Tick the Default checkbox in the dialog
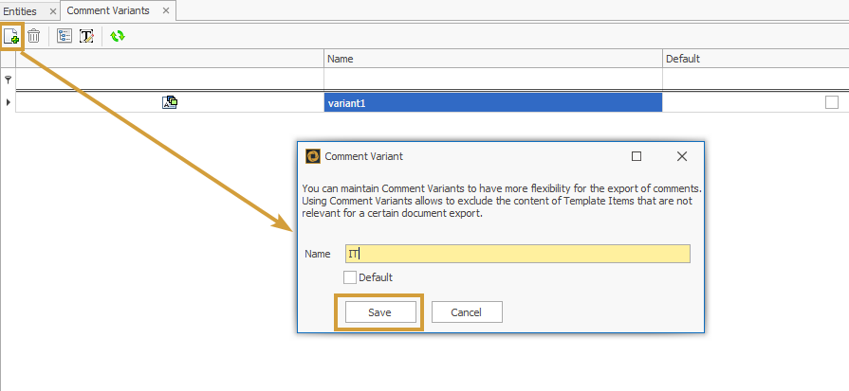Image resolution: width=849 pixels, height=391 pixels. (x=350, y=277)
